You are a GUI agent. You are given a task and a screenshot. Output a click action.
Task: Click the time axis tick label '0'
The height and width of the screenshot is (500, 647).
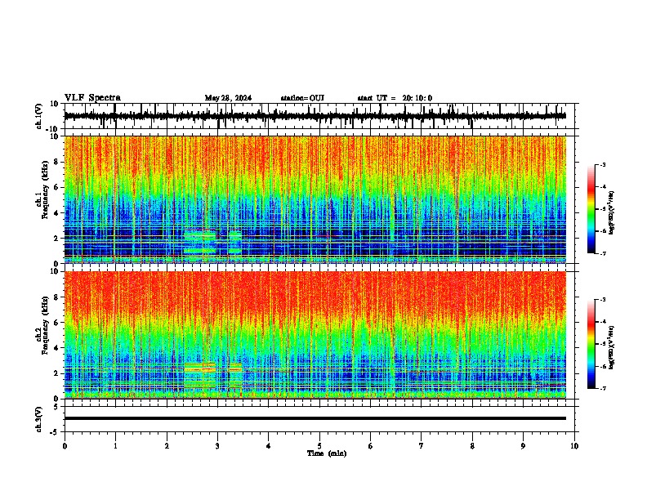65,446
